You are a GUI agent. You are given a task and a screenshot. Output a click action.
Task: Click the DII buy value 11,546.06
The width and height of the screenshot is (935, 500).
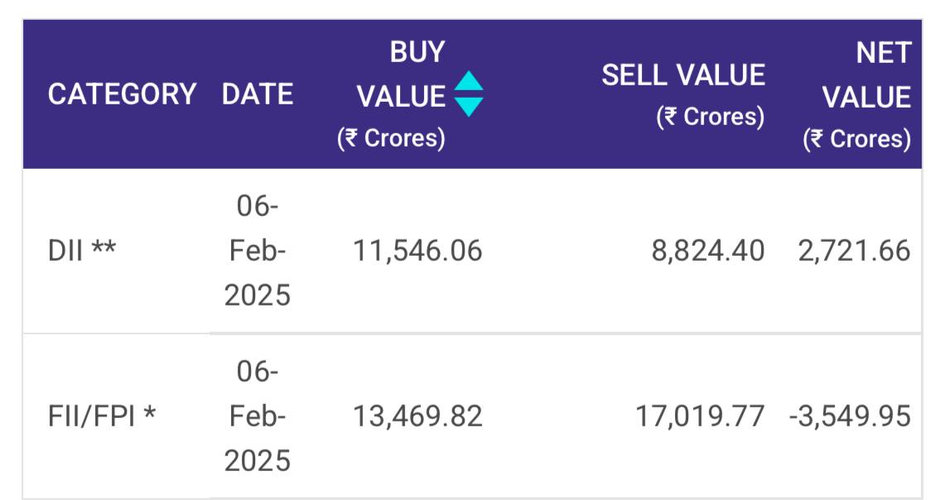(x=417, y=251)
